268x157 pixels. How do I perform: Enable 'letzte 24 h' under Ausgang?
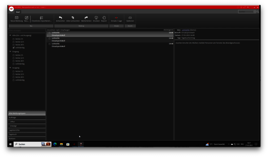click(x=13, y=77)
